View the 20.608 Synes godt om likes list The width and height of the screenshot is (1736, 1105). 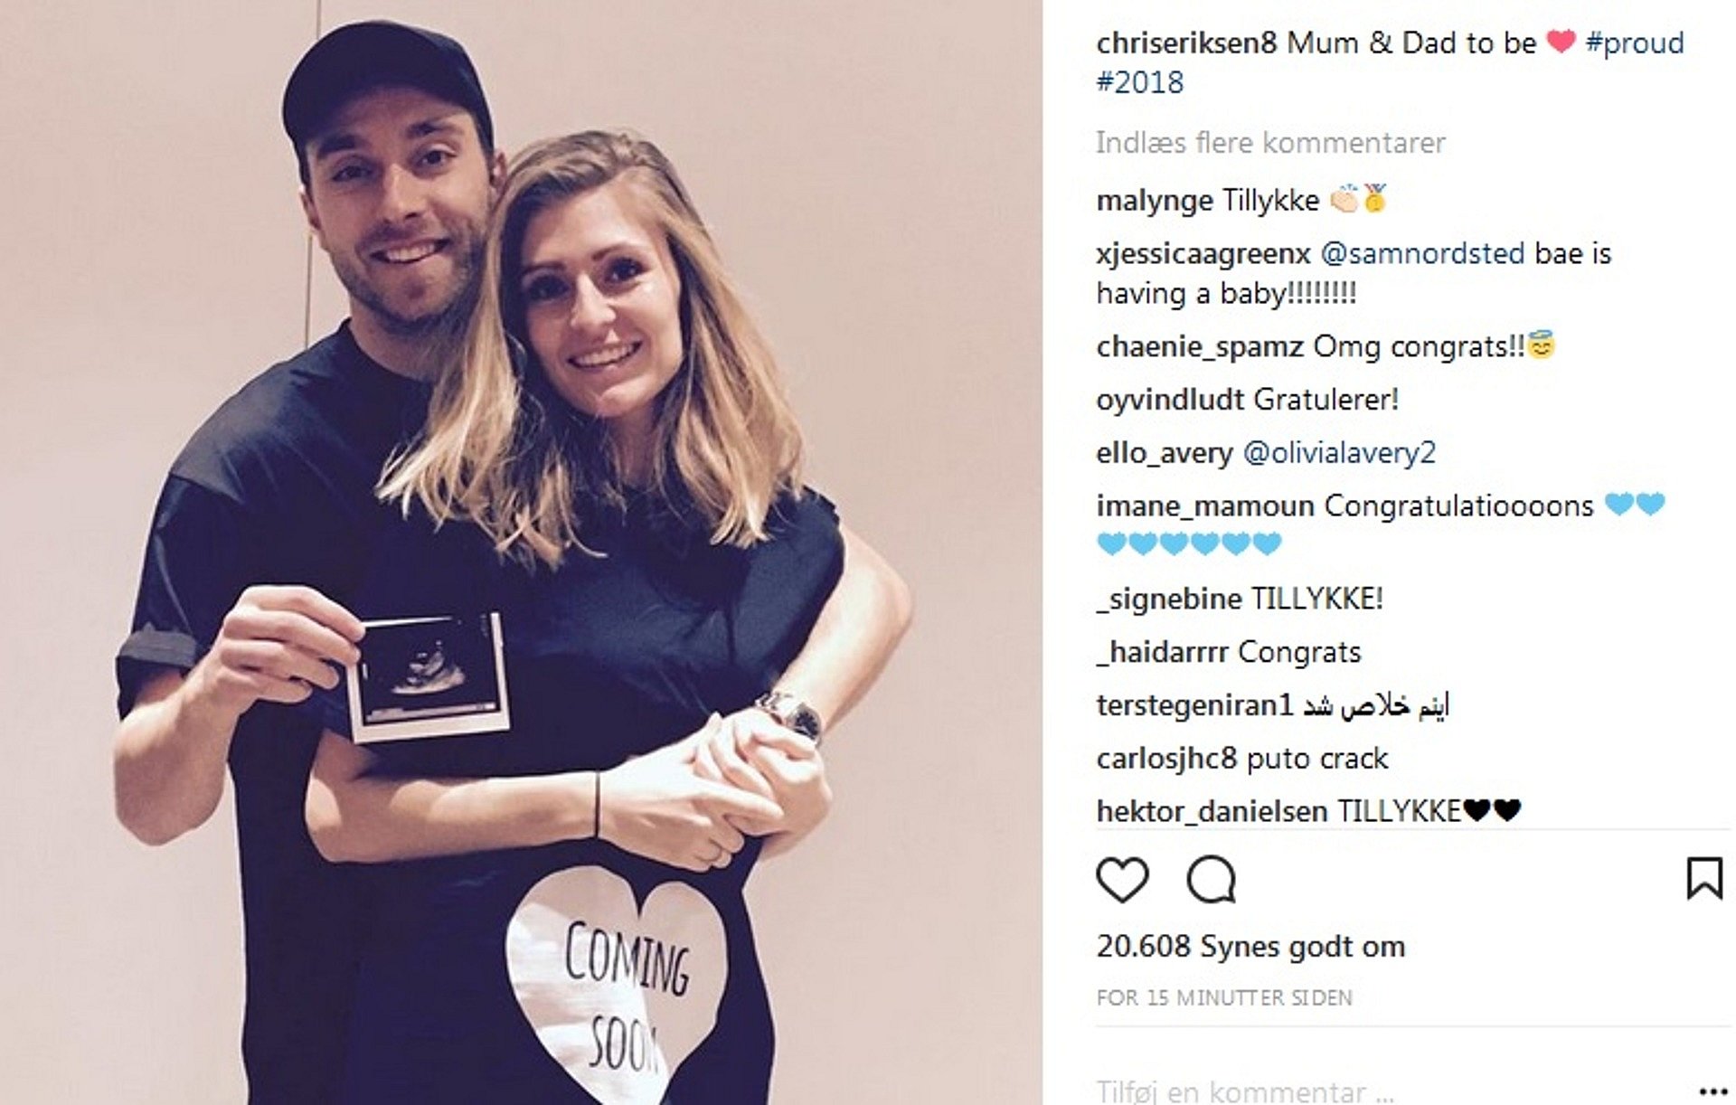(1250, 947)
